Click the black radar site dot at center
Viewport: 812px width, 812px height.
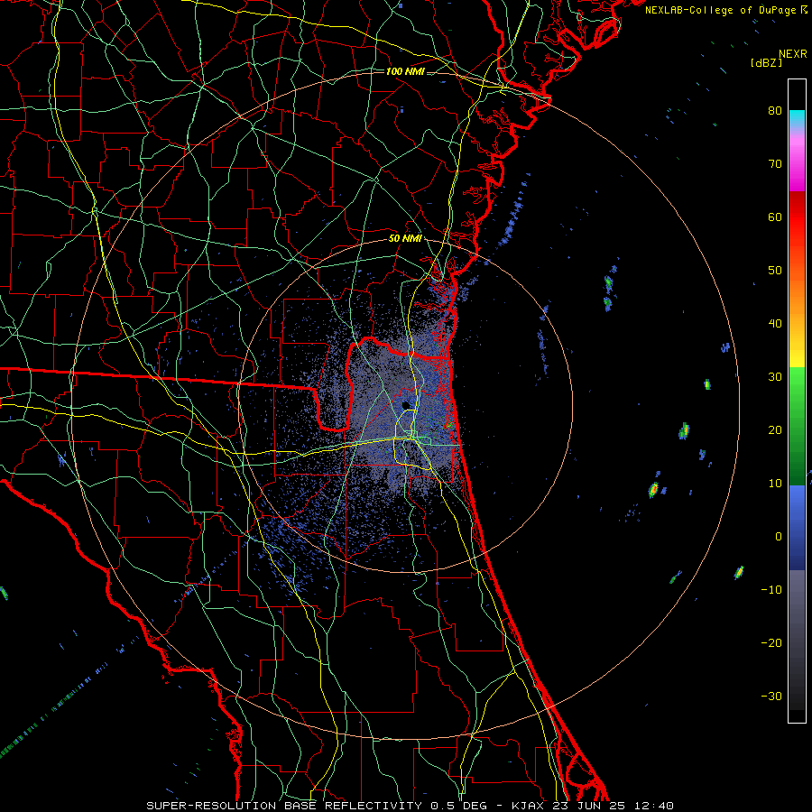[x=406, y=405]
